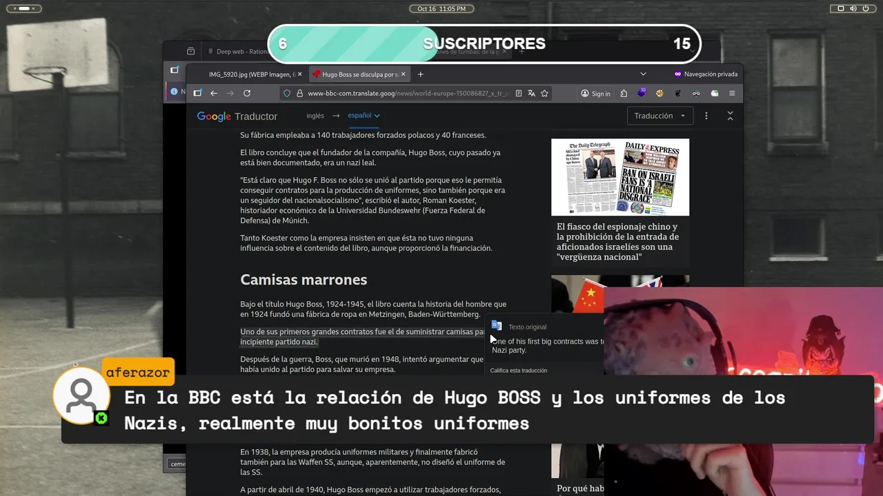Open a new tab with plus button

tap(421, 74)
